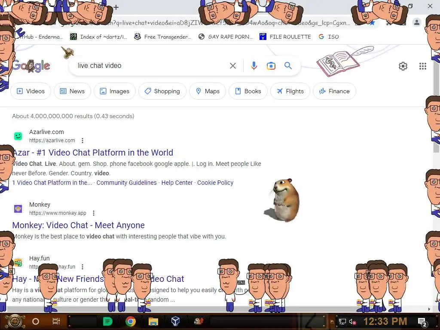
Task: Open the Google apps grid icon
Action: click(x=423, y=66)
